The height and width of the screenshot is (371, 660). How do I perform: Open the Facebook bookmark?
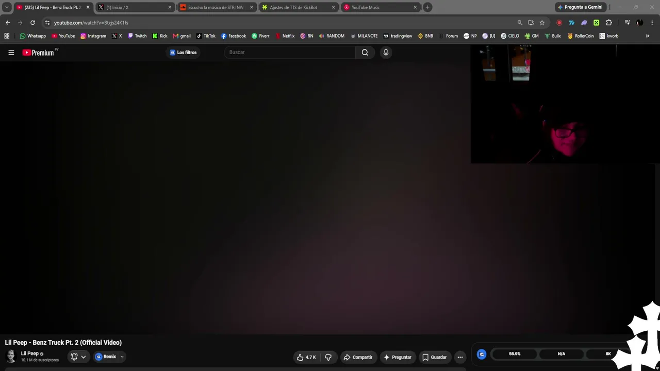pyautogui.click(x=234, y=36)
